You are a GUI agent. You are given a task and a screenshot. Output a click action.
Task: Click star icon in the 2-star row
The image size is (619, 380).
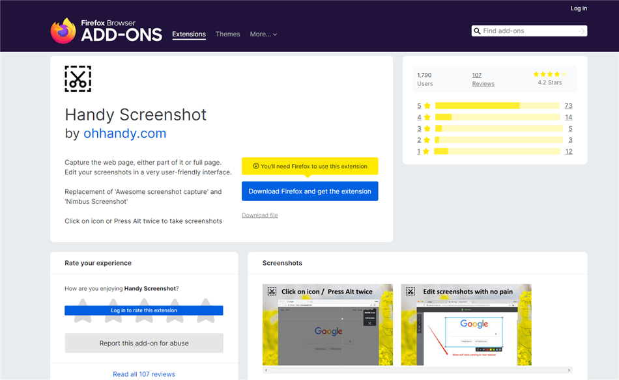pyautogui.click(x=427, y=140)
